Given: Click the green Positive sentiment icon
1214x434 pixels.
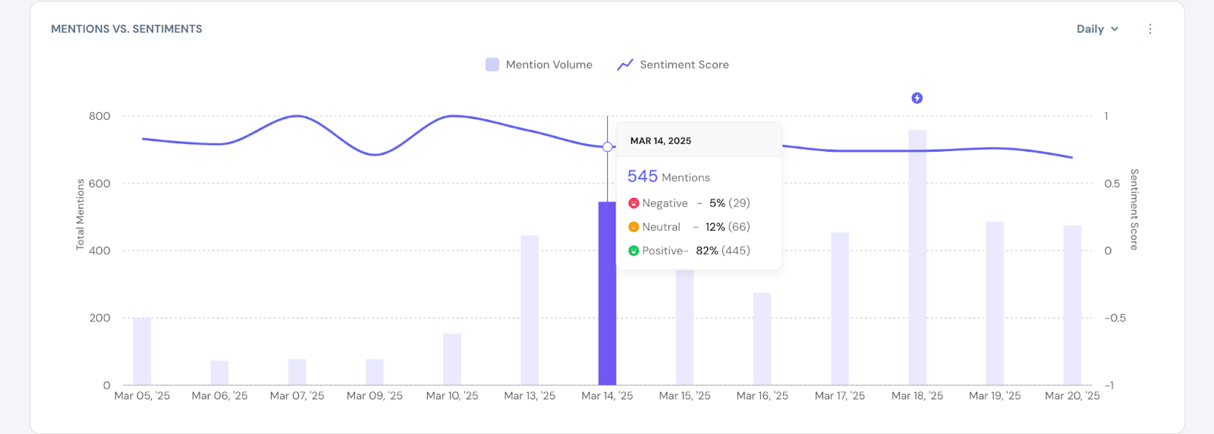Looking at the screenshot, I should [x=634, y=251].
